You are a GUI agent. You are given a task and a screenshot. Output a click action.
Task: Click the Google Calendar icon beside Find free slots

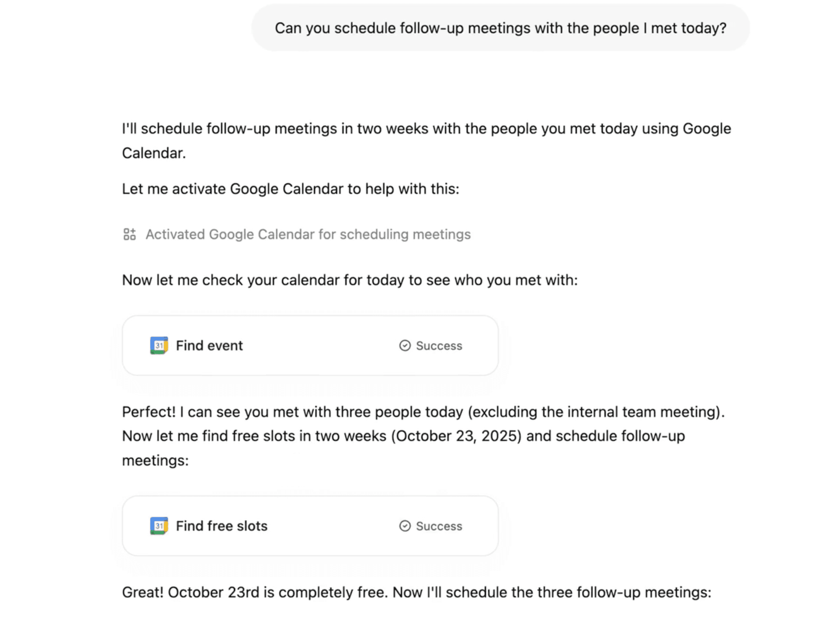[x=159, y=525]
